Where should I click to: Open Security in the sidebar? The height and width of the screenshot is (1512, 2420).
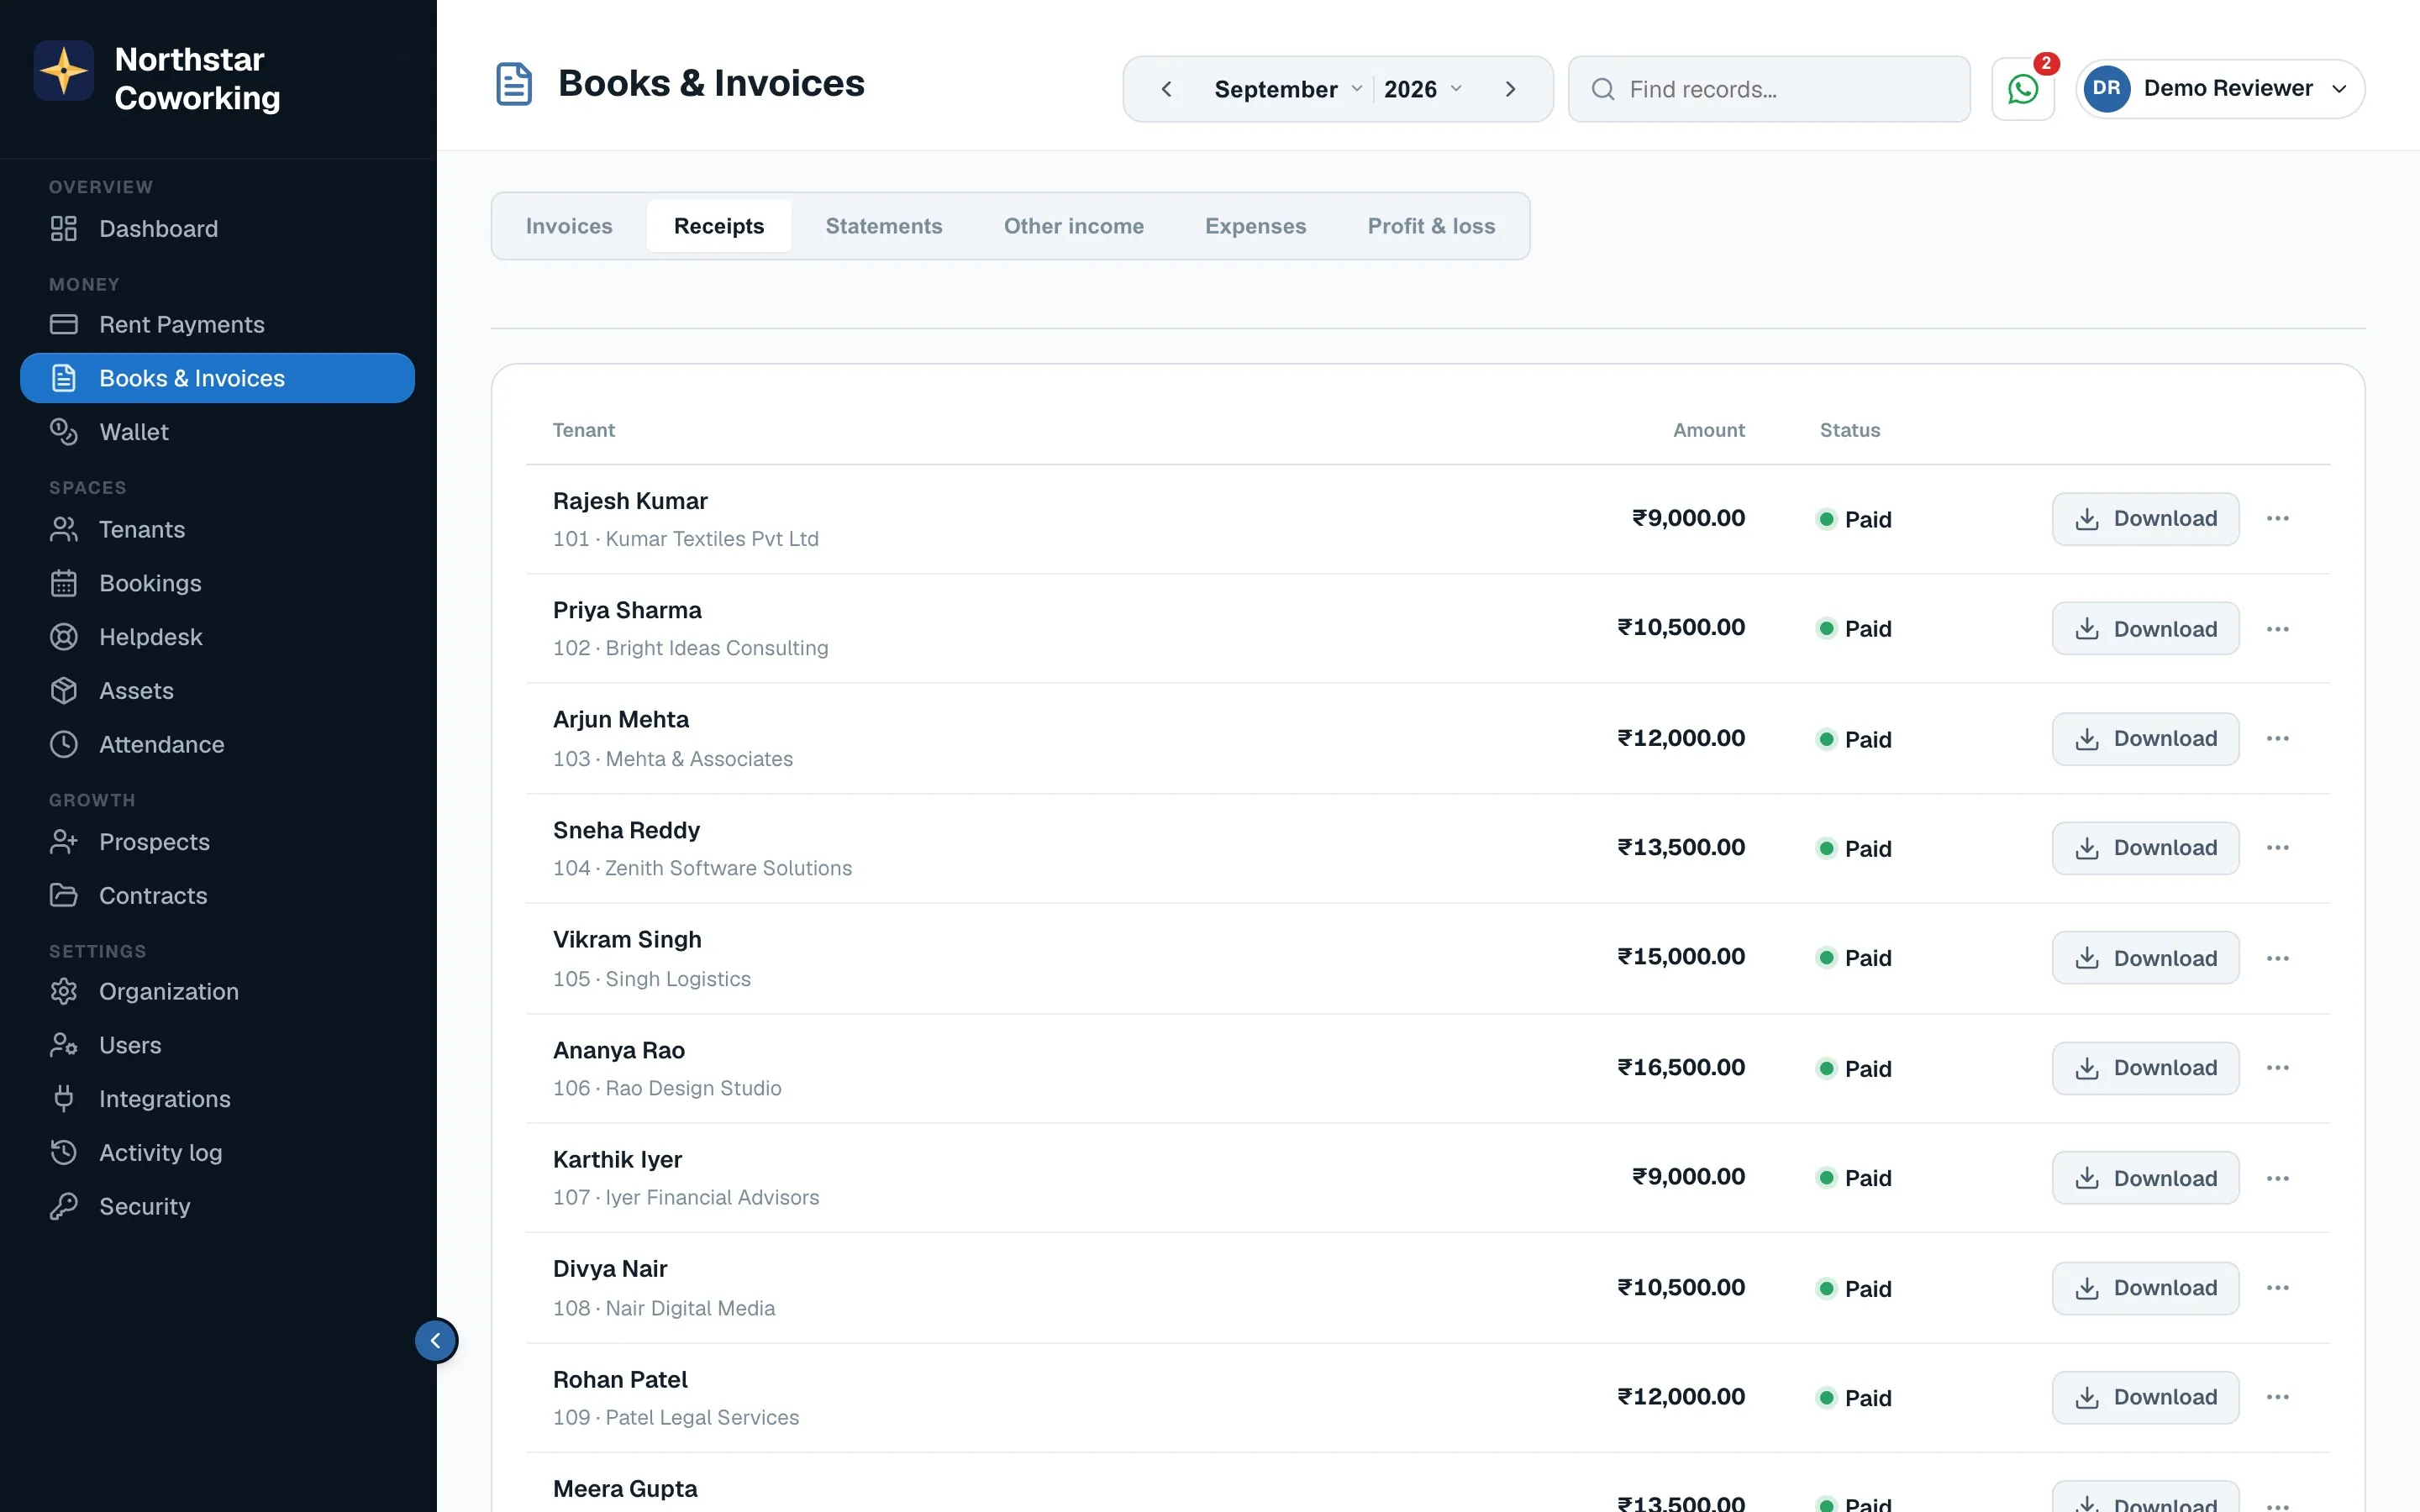(x=217, y=1206)
